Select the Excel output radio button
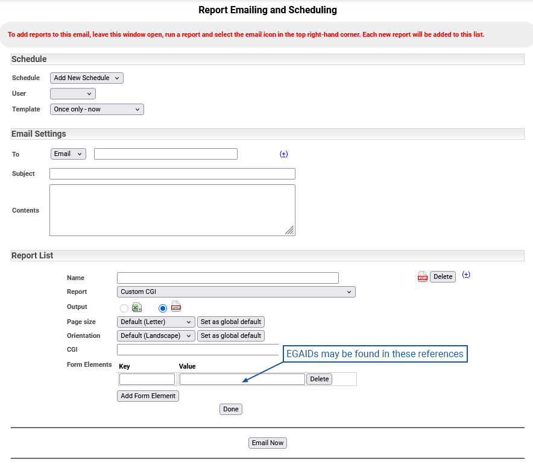The image size is (533, 465). coord(124,308)
